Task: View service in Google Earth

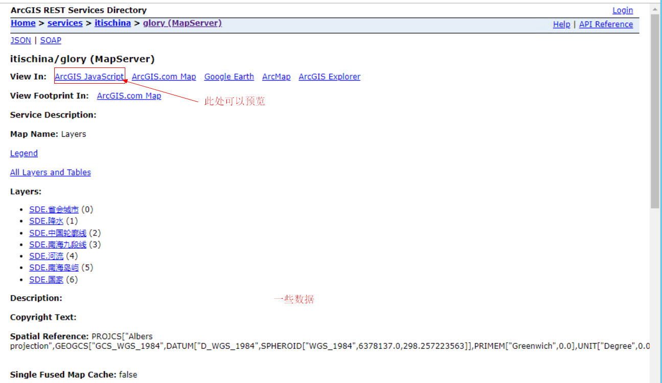Action: [229, 77]
